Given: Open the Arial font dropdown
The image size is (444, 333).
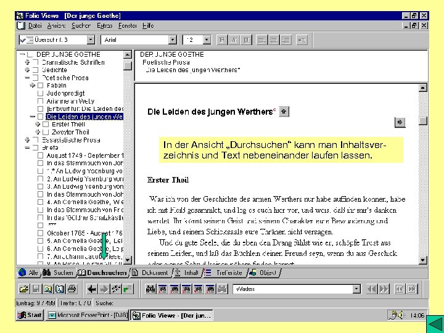Looking at the screenshot, I should 173,40.
